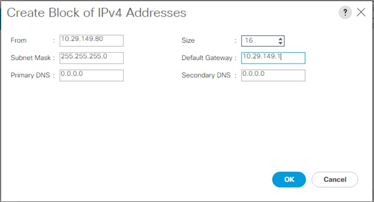Click the Subnet Mask label
374x202 pixels.
point(30,58)
